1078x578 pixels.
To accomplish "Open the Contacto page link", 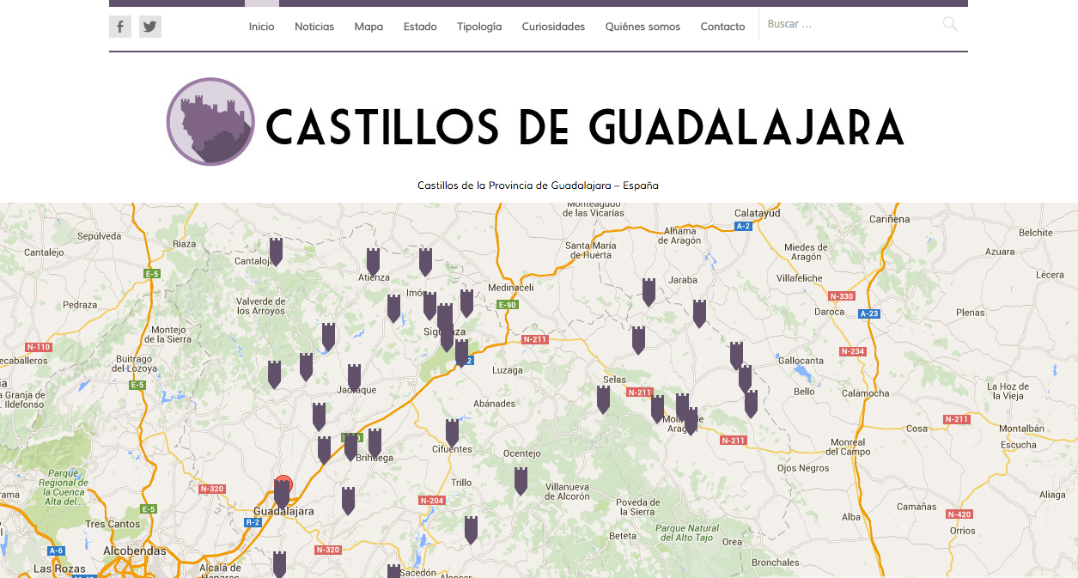I will tap(722, 27).
